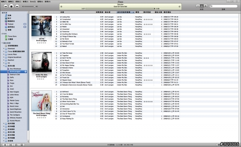Image resolution: width=241 pixels, height=147 pixels.
Task: Select the Let Go album artwork
Action: 41,26
